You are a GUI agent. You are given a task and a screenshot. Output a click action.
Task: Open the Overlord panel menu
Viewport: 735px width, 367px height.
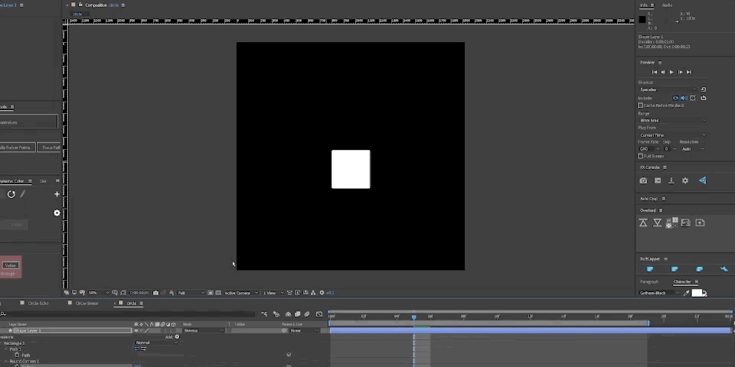pyautogui.click(x=661, y=211)
